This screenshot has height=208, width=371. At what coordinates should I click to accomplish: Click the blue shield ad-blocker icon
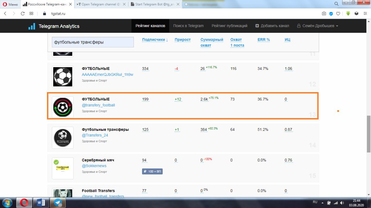(x=331, y=14)
